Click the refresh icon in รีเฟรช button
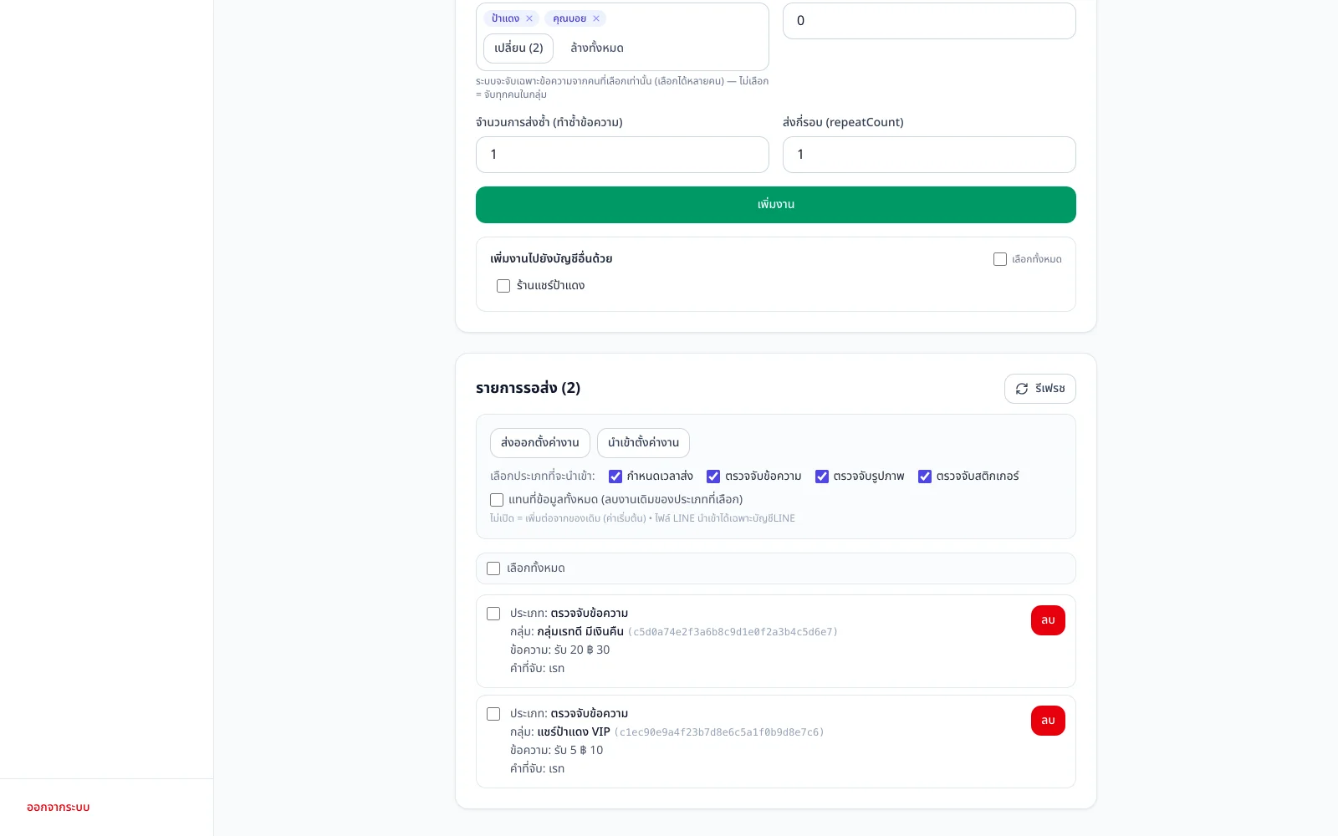The height and width of the screenshot is (836, 1338). click(1022, 389)
